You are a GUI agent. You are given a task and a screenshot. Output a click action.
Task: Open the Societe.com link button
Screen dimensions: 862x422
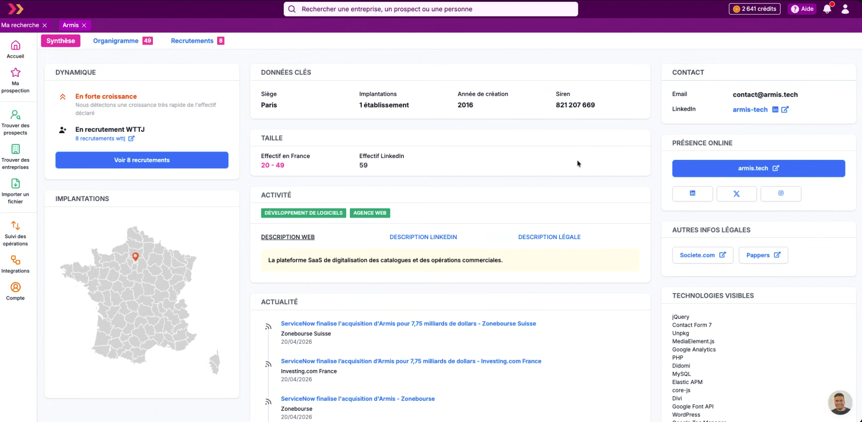coord(703,255)
